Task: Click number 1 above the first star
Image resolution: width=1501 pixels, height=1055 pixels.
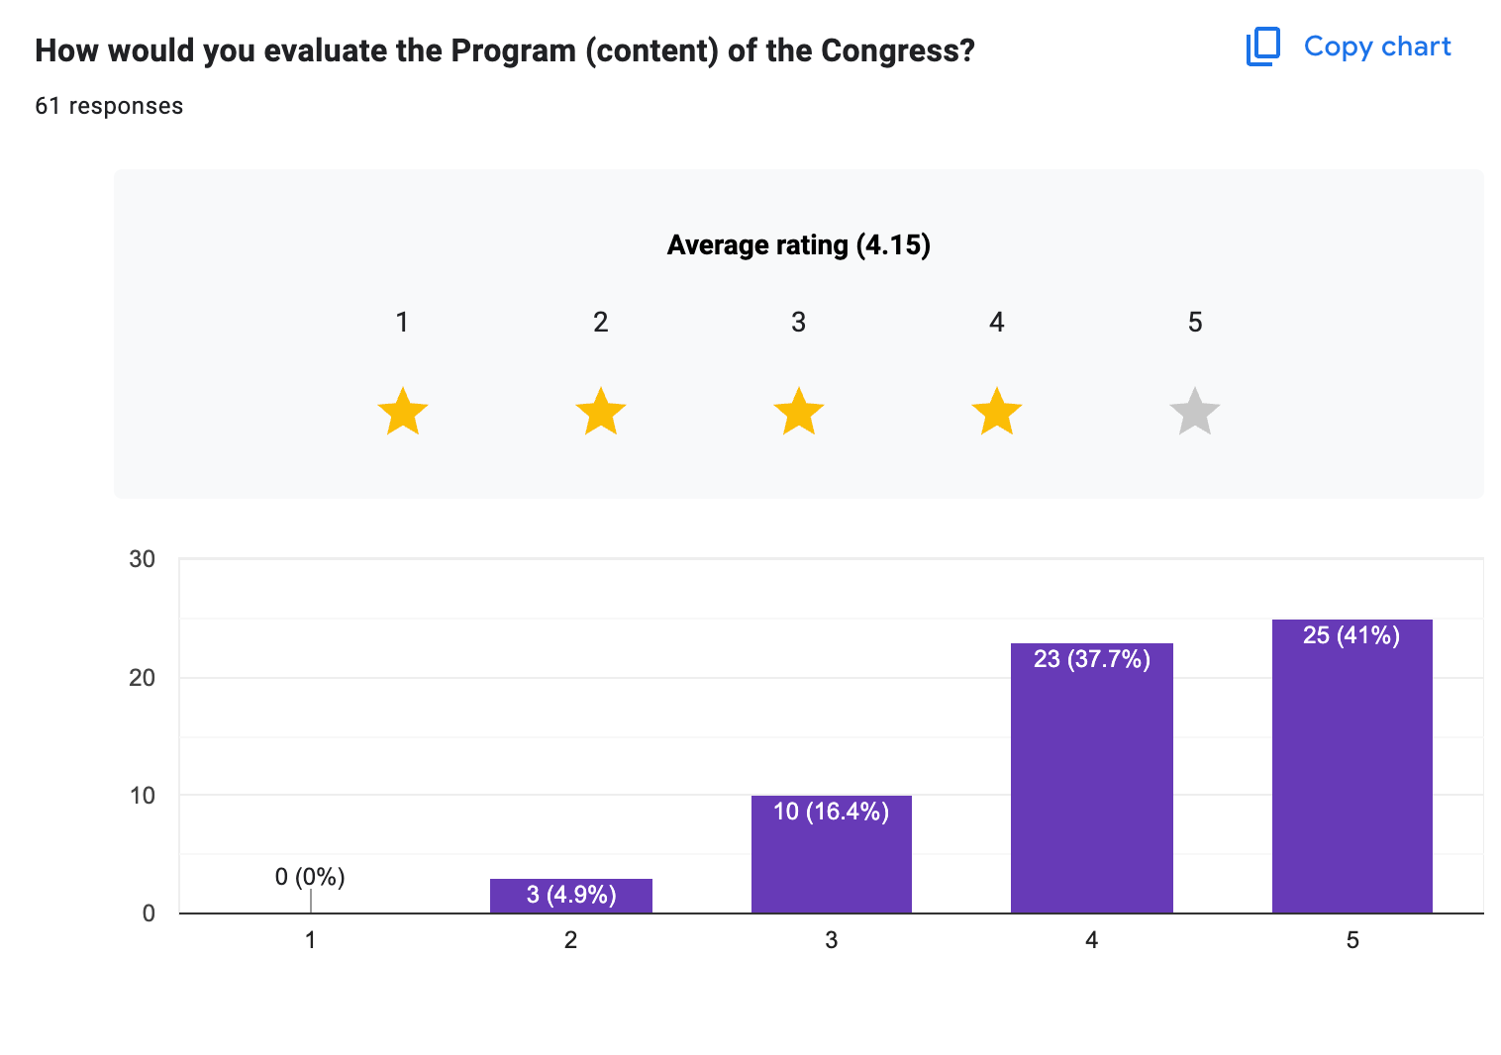Action: (x=402, y=322)
